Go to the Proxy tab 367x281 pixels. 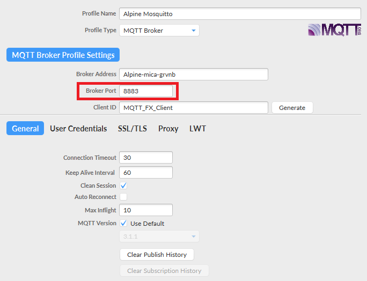tap(168, 129)
